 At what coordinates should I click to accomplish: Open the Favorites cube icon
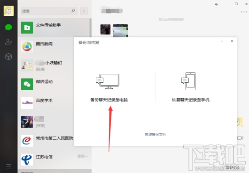click(x=8, y=57)
